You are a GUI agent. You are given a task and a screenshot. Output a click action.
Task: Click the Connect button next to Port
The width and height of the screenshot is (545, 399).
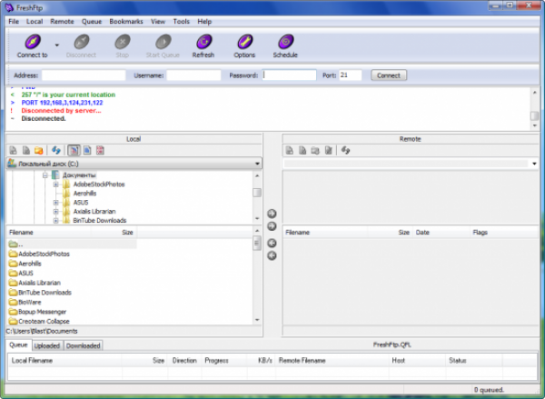coord(387,75)
